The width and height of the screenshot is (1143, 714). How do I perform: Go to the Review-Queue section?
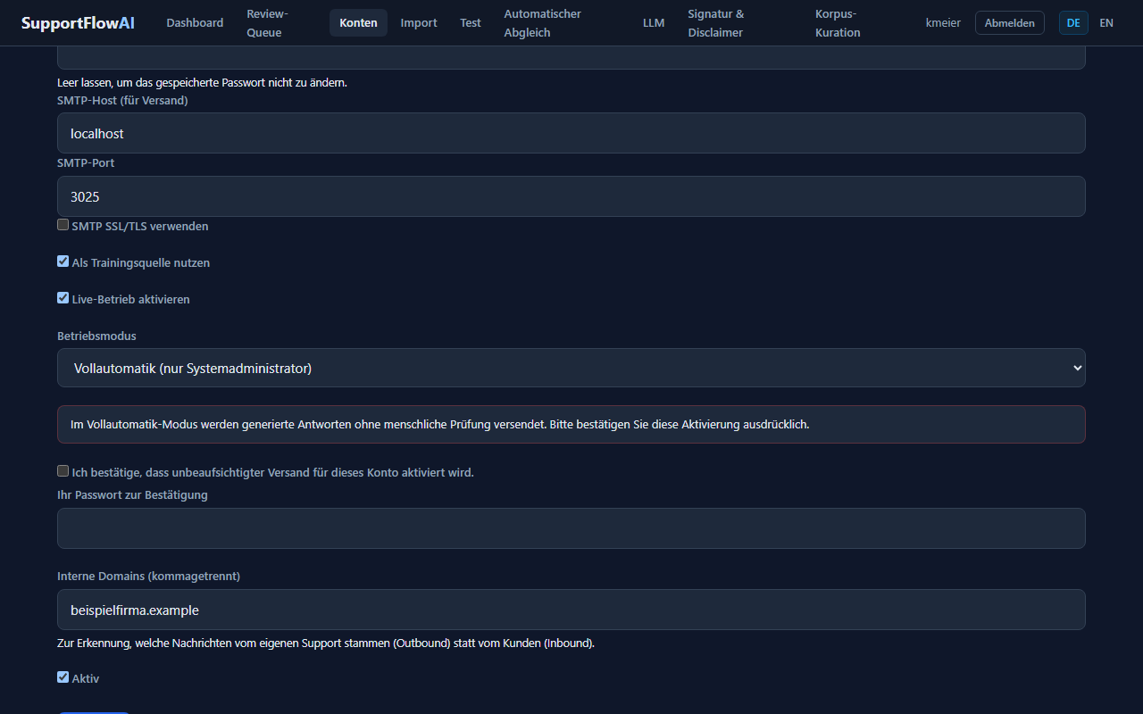pos(268,23)
